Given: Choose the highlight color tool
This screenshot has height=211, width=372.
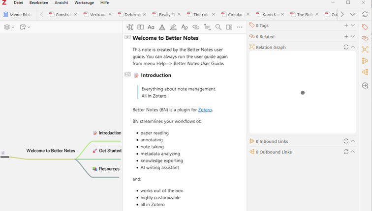Looking at the screenshot, I should (173, 27).
